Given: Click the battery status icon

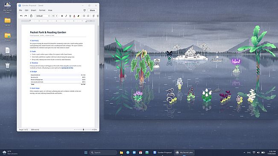Looking at the screenshot, I should click(263, 153).
